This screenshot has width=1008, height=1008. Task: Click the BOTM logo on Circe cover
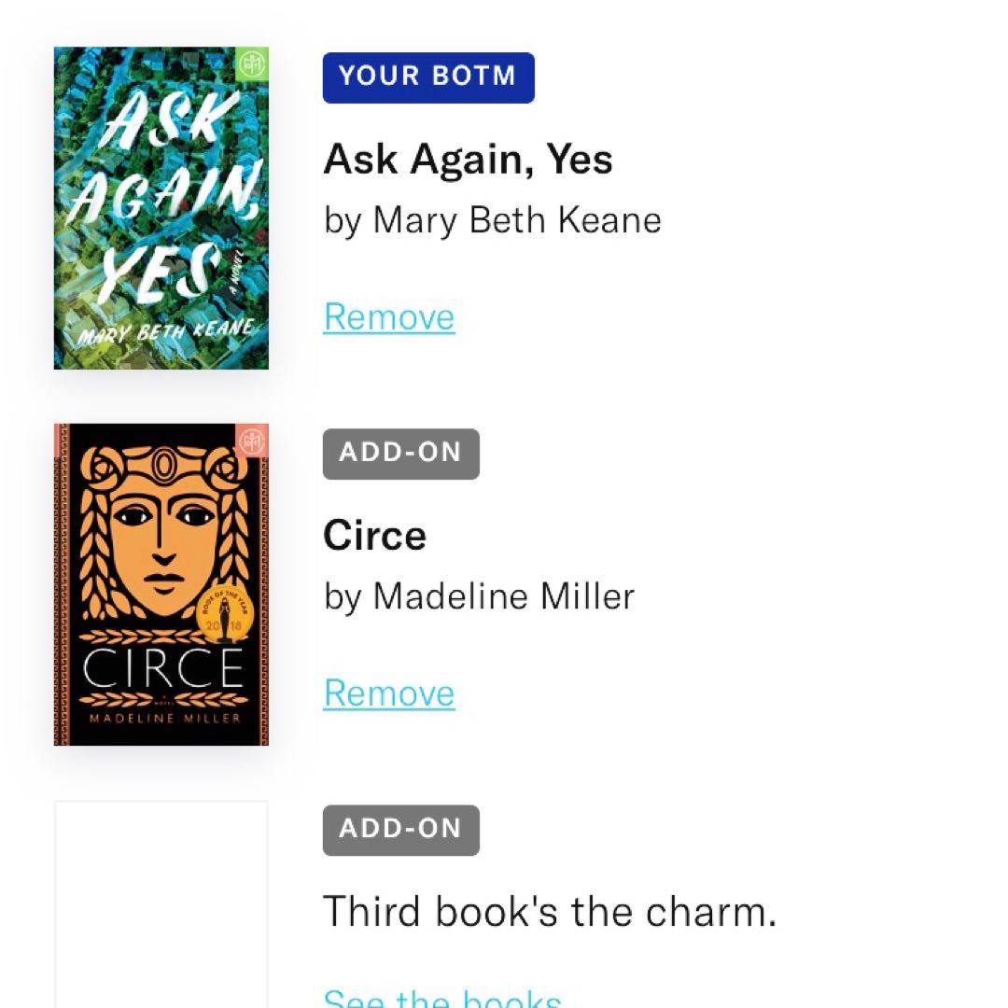[x=254, y=441]
